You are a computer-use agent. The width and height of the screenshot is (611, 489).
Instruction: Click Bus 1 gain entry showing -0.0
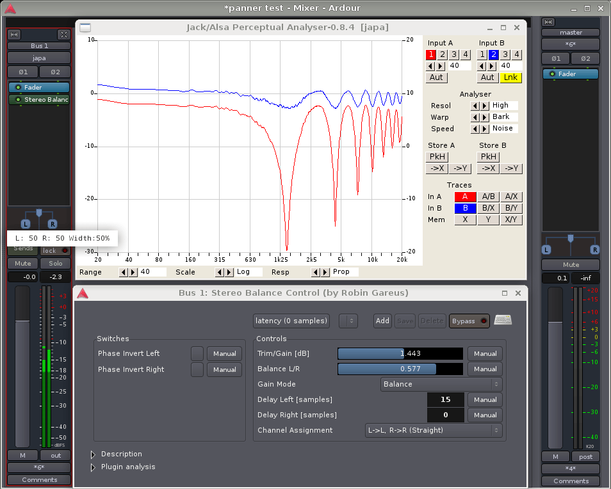[x=22, y=277]
